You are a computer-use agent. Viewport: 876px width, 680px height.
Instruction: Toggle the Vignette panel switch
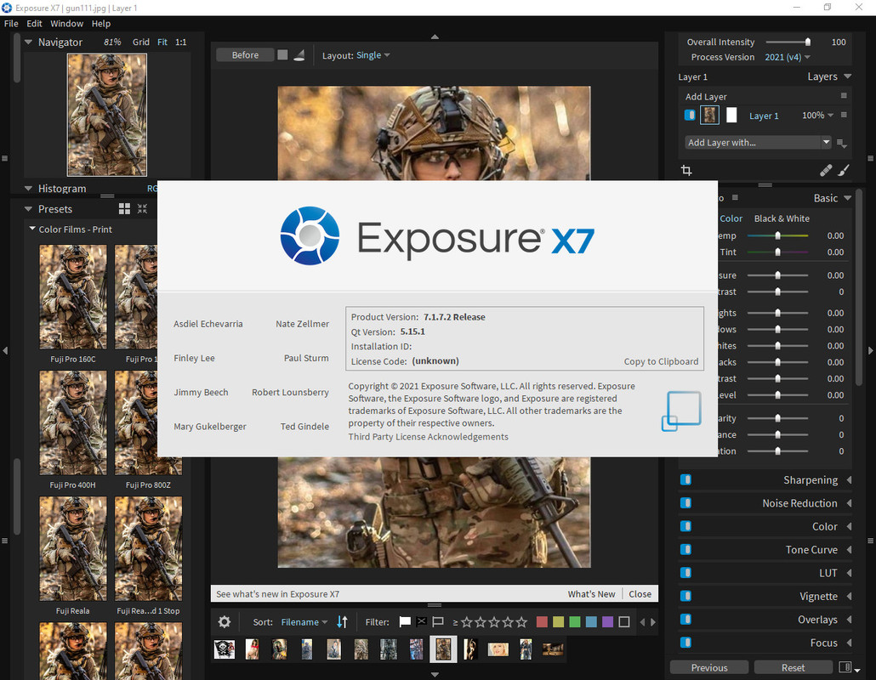[686, 596]
